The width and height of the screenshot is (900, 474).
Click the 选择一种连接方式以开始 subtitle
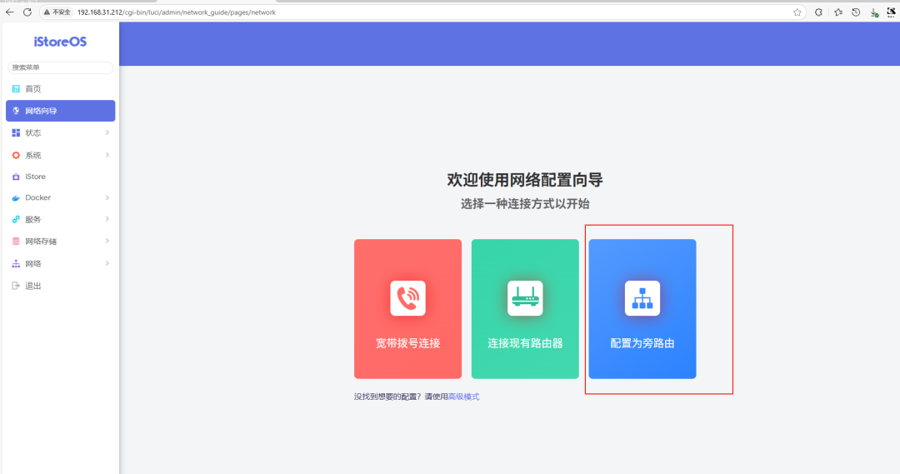coord(525,204)
